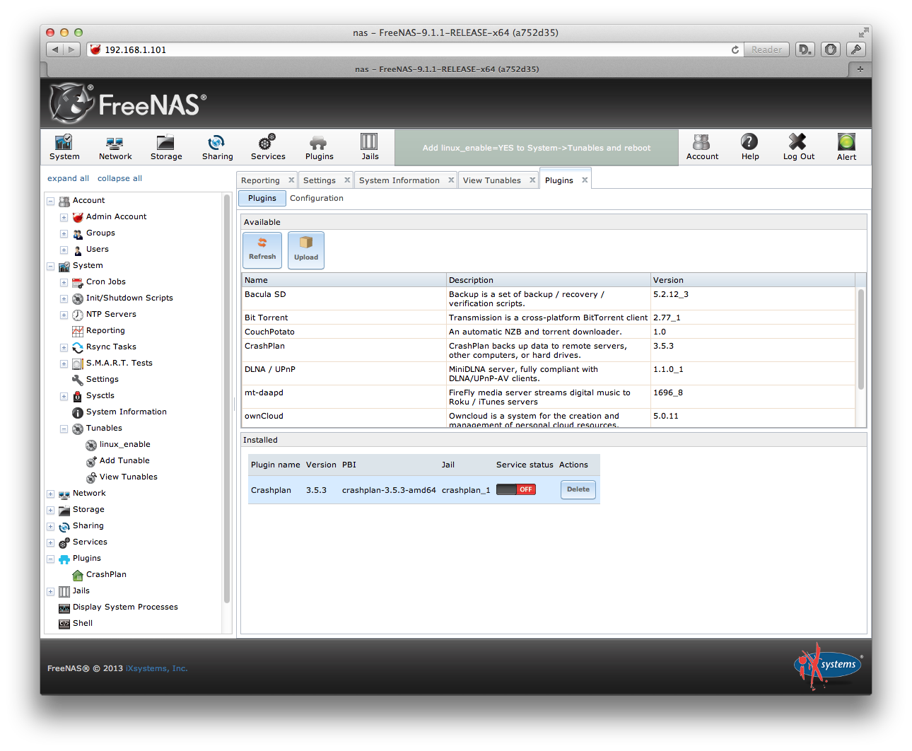
Task: Click the Reader button in address bar
Action: point(767,50)
